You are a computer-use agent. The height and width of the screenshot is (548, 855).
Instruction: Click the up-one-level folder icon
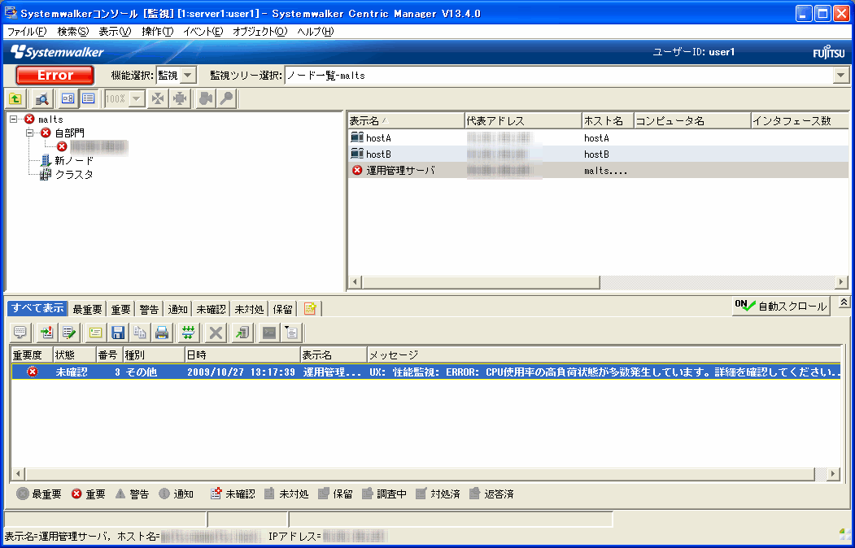pos(15,98)
